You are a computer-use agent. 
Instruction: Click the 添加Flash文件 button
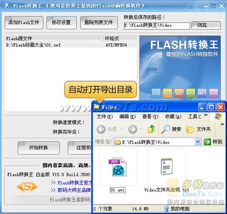(x=24, y=23)
